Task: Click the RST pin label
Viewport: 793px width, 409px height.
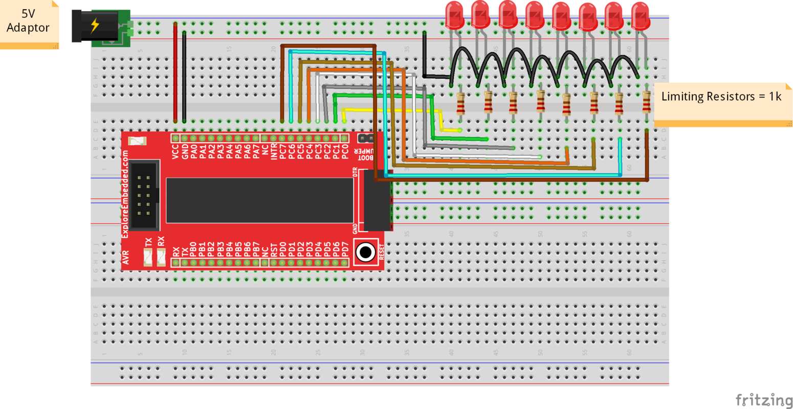Action: coord(274,250)
